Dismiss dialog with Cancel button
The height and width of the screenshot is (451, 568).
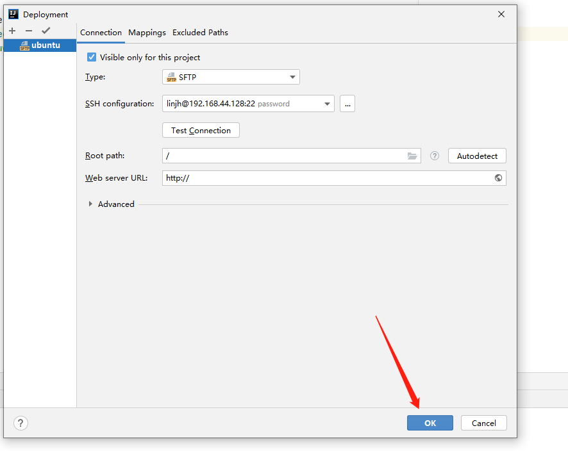click(x=483, y=423)
